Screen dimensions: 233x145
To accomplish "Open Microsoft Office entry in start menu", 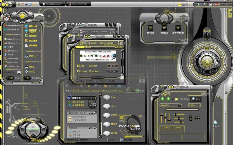I will pyautogui.click(x=13, y=29).
